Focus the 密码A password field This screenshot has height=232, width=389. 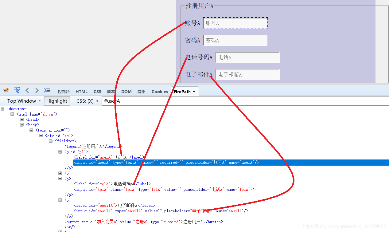click(x=235, y=40)
